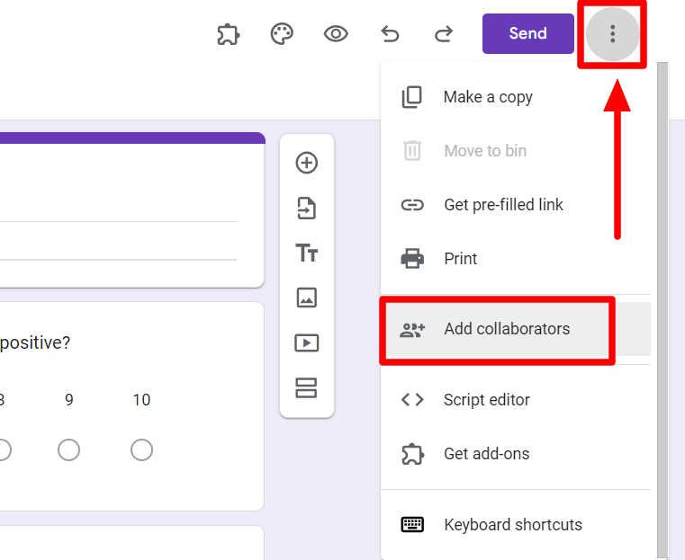The image size is (685, 560).
Task: Open Keyboard shortcuts from menu
Action: 516,525
